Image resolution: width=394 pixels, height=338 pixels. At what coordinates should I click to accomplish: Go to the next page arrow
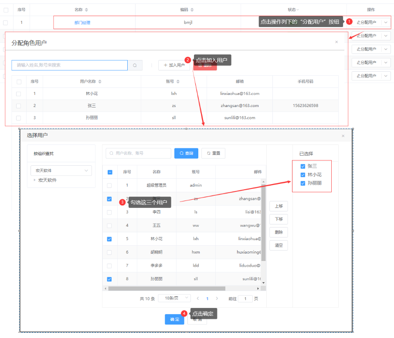point(217,298)
